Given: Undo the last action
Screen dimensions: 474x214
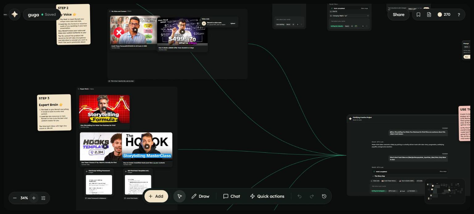Looking at the screenshot, I should 299,196.
